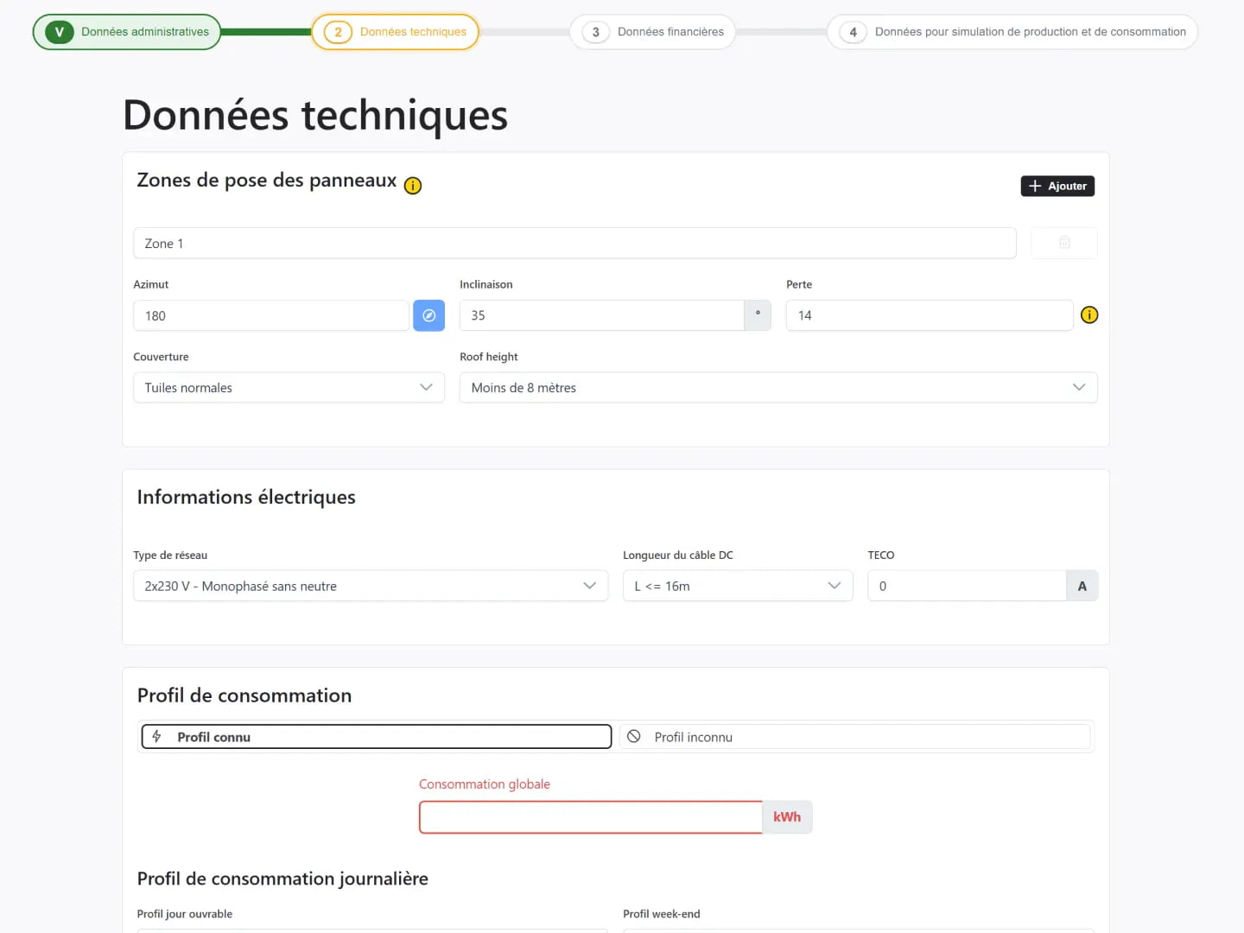Click the trash icon for Zone 1
Image resolution: width=1244 pixels, height=933 pixels.
click(1064, 244)
